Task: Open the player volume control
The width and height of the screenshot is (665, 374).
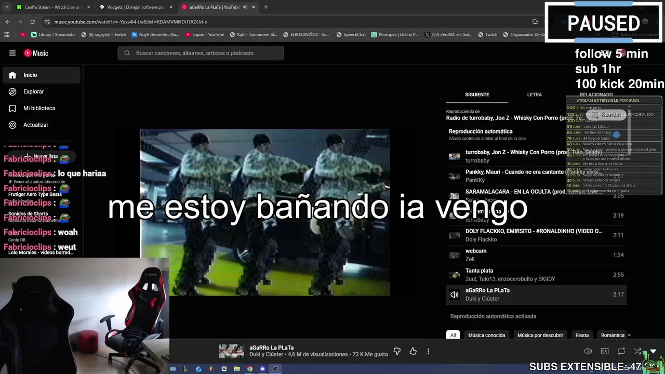Action: (x=588, y=351)
